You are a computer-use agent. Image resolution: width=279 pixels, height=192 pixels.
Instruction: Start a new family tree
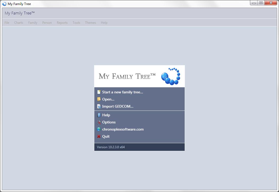(x=122, y=92)
